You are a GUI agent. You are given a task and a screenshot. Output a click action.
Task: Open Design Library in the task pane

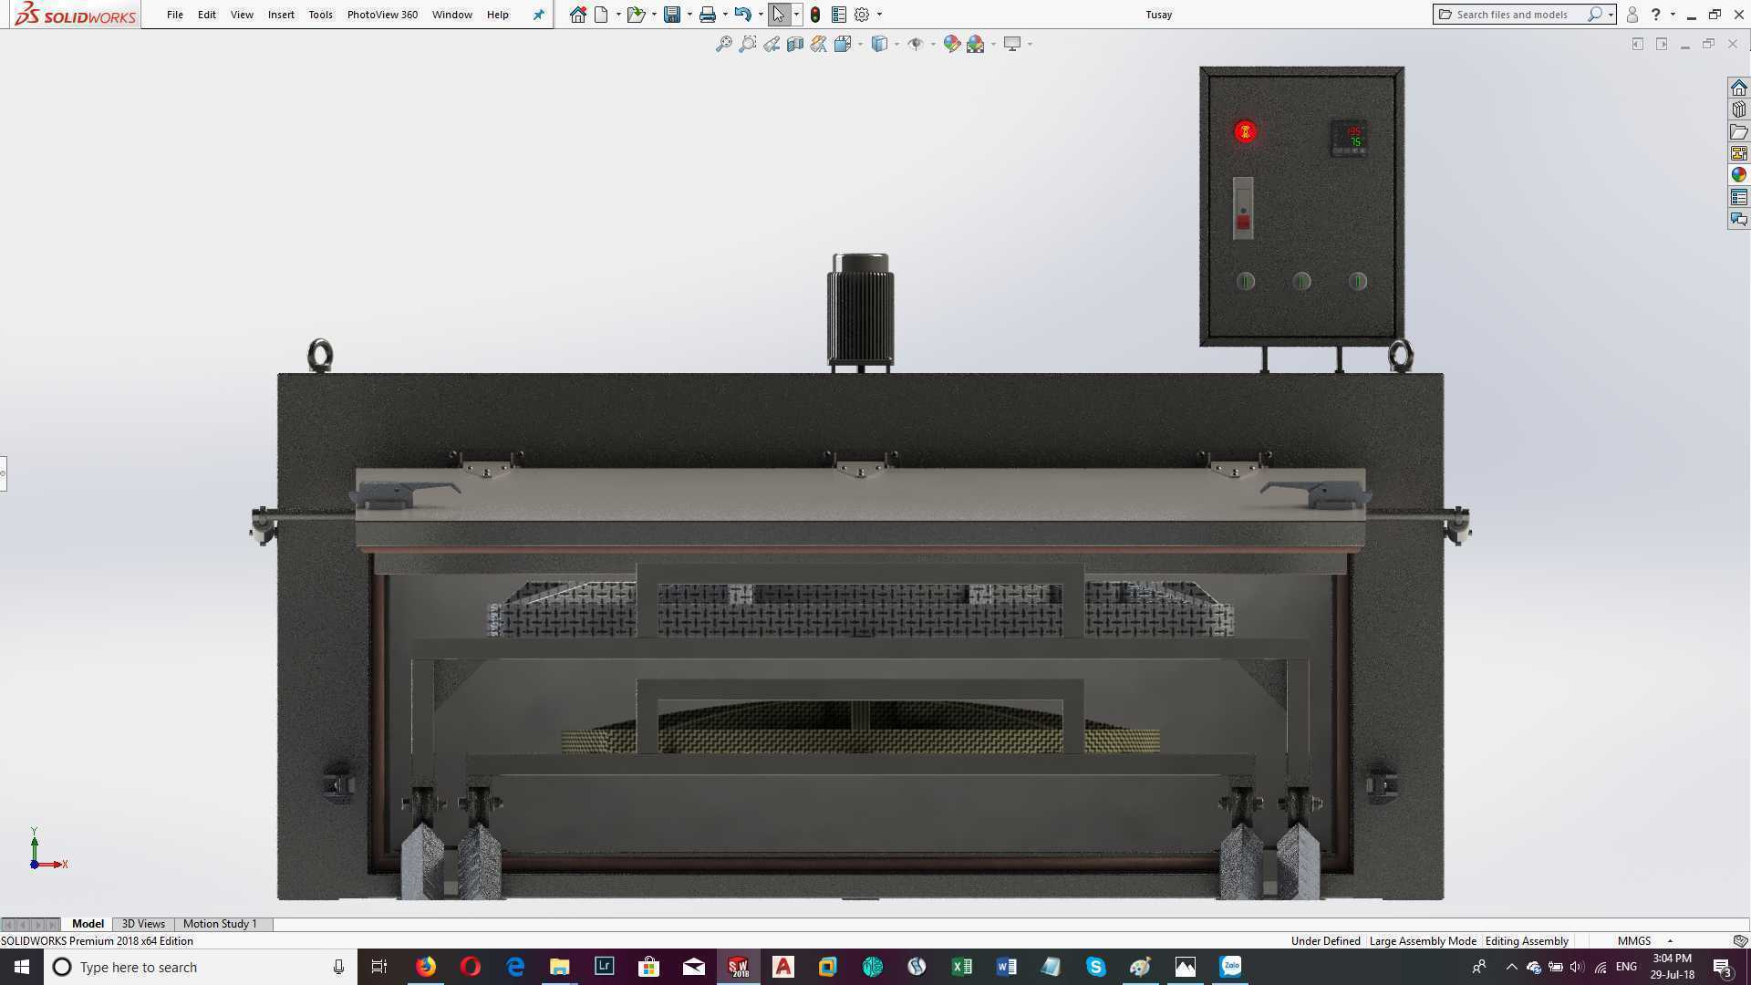click(x=1739, y=109)
